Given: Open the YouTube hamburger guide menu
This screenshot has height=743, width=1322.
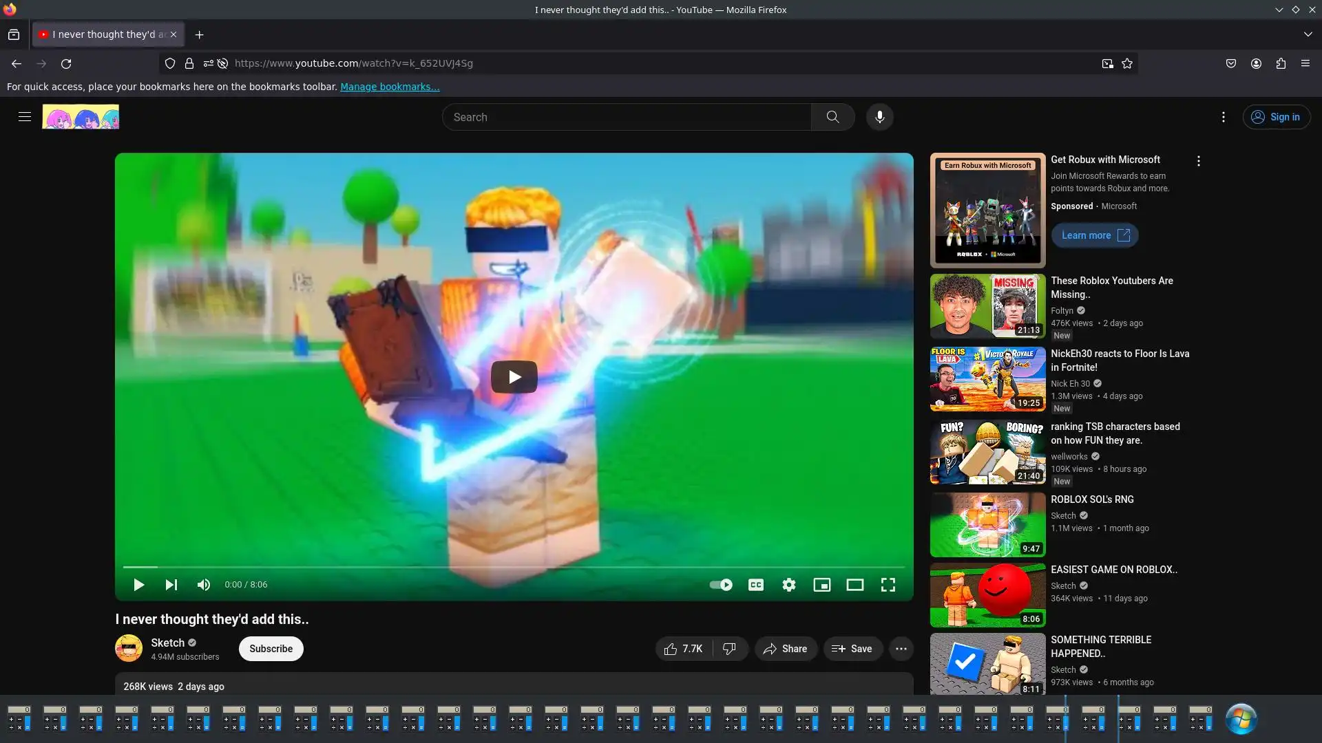Looking at the screenshot, I should click(x=25, y=117).
